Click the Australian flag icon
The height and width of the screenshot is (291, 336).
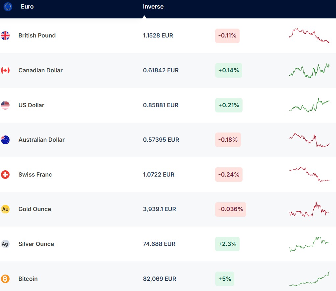click(5, 140)
